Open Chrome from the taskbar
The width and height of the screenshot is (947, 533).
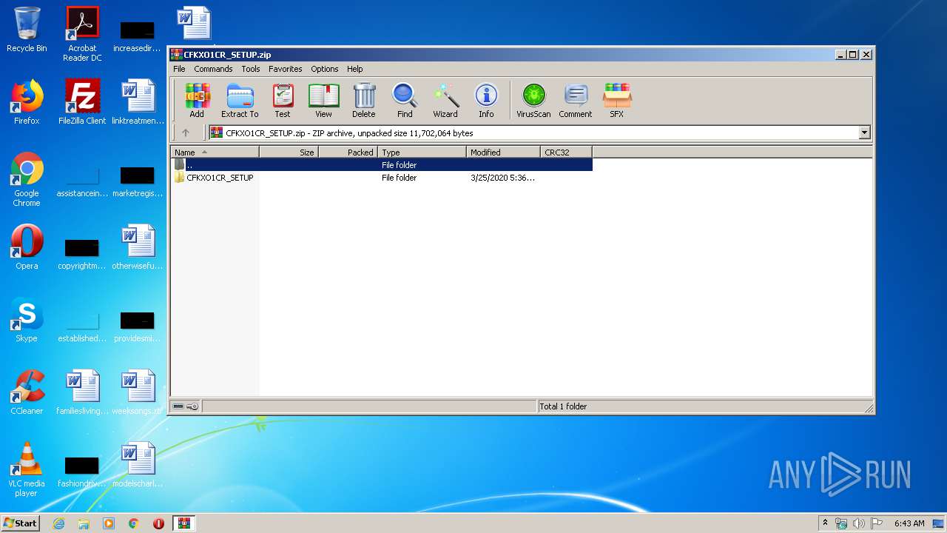click(134, 523)
